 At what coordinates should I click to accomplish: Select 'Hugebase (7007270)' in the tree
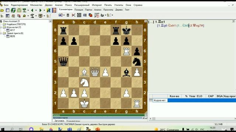[16, 24]
